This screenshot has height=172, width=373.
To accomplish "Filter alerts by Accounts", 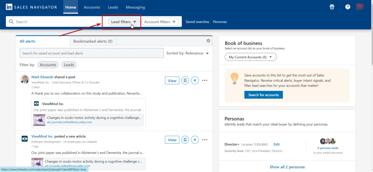I will click(48, 65).
